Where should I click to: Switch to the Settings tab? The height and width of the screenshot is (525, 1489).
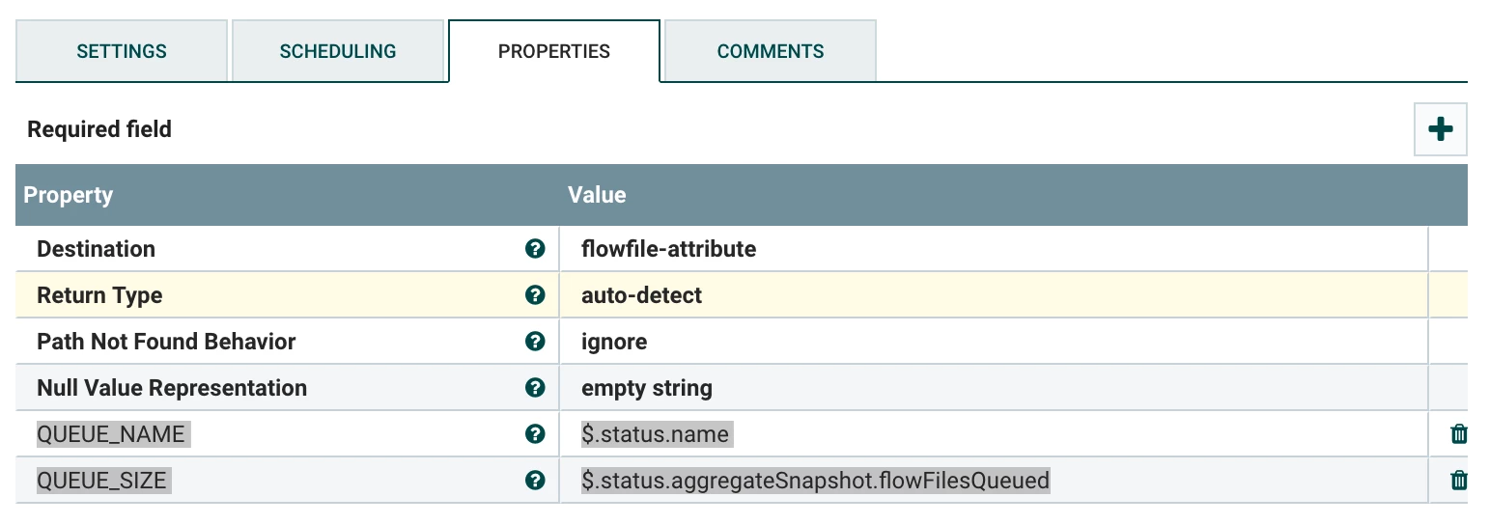click(122, 51)
